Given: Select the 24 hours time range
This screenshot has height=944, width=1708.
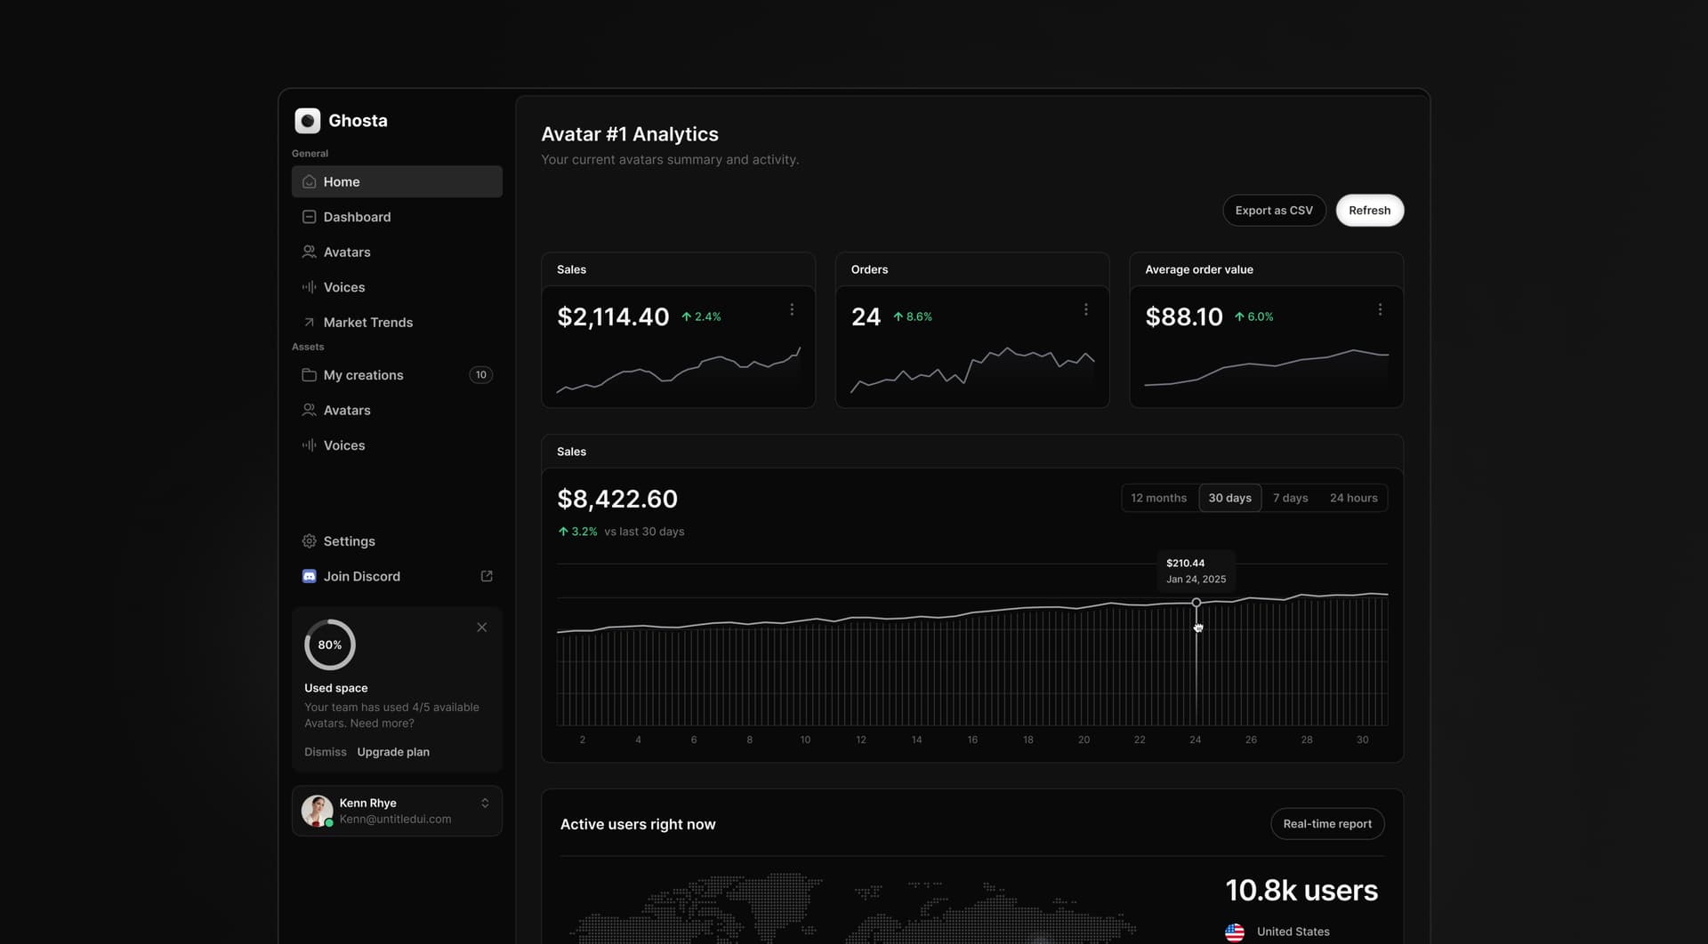Looking at the screenshot, I should pyautogui.click(x=1353, y=498).
